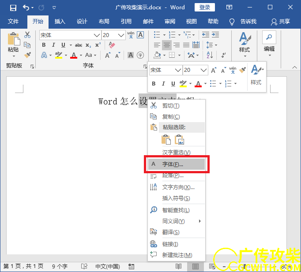
Task: Click shading paint bucket icon
Action: tap(157, 55)
